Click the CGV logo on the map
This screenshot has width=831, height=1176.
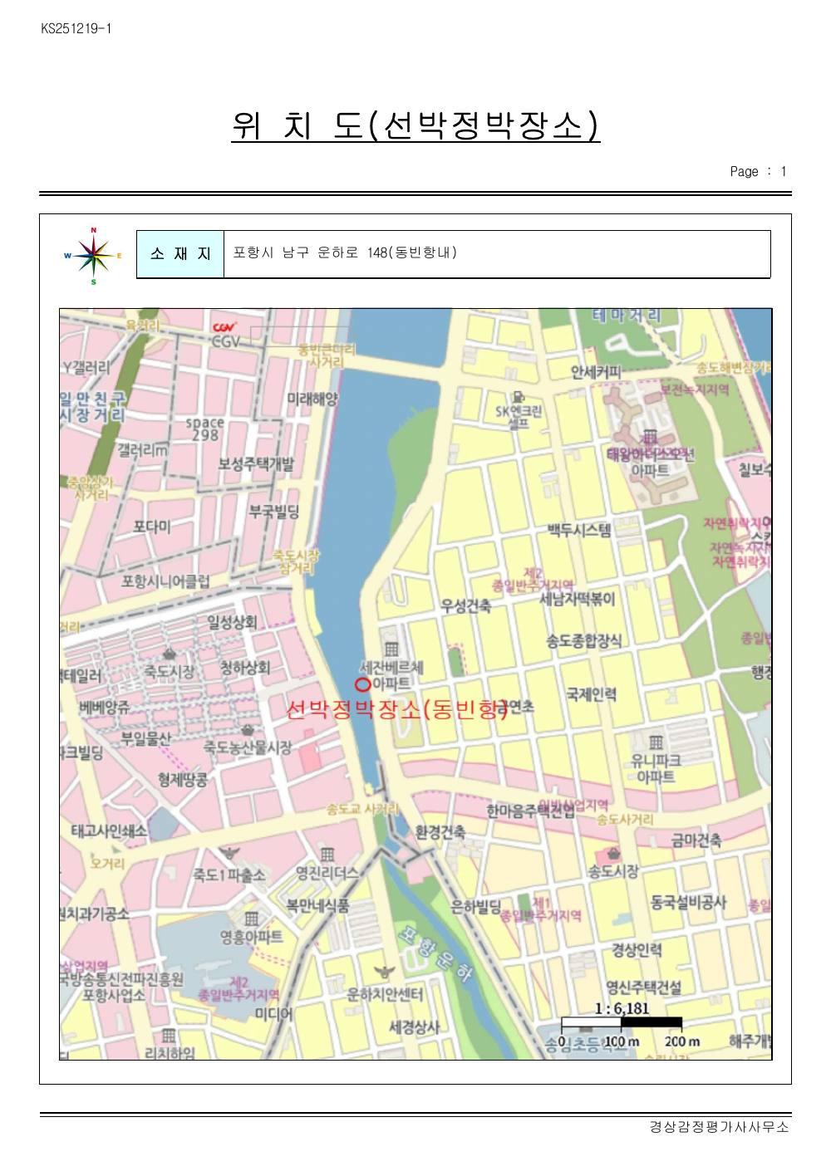(224, 326)
